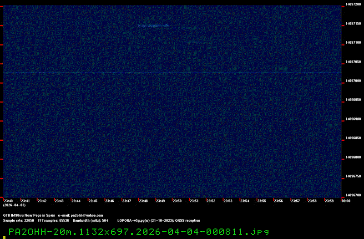This screenshot has height=239, width=364.
Task: Click the 23:45 time marker
Action: click(92, 201)
